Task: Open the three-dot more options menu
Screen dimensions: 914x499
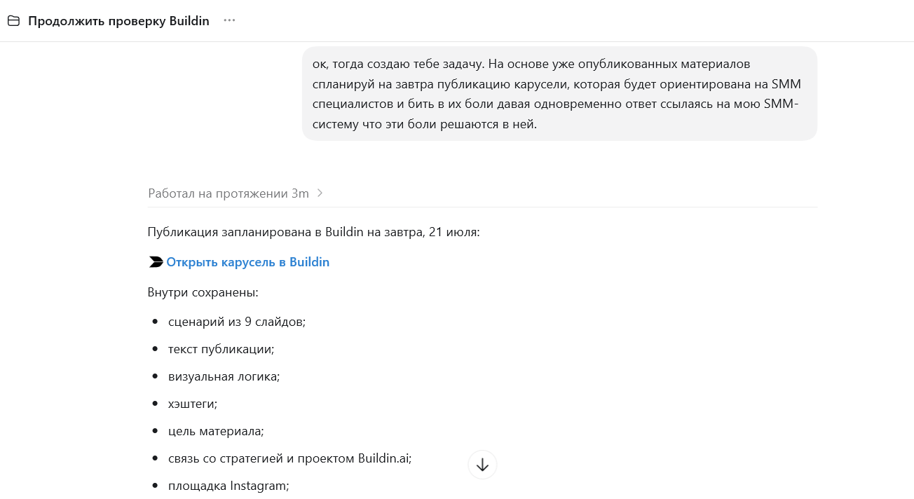Action: (x=229, y=21)
